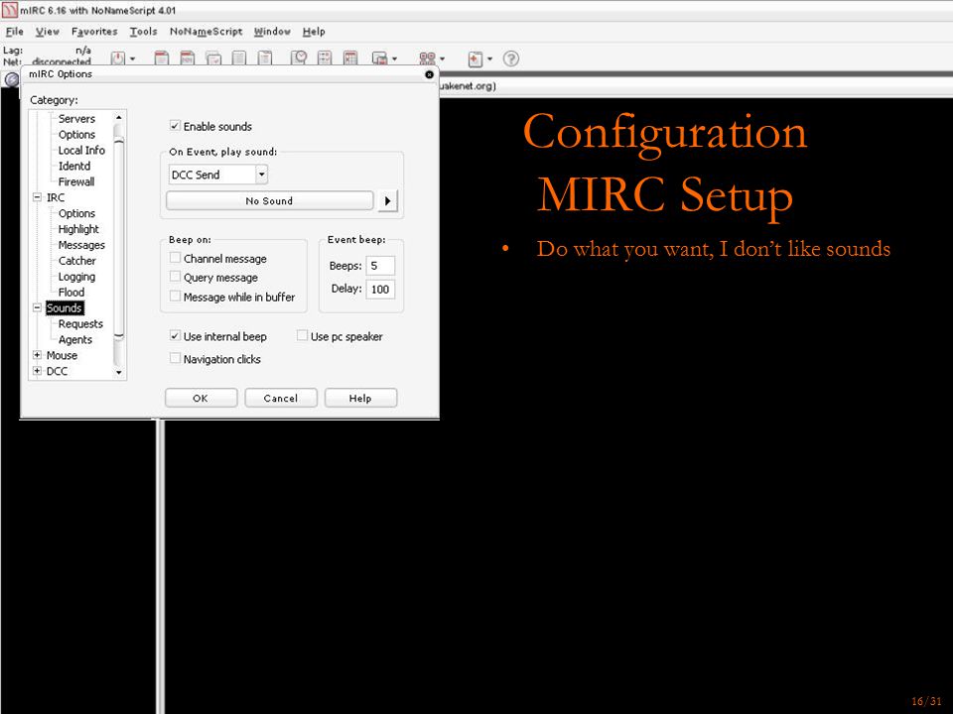Viewport: 953px width, 714px height.
Task: Toggle the Use internal beep checkbox
Action: point(175,336)
